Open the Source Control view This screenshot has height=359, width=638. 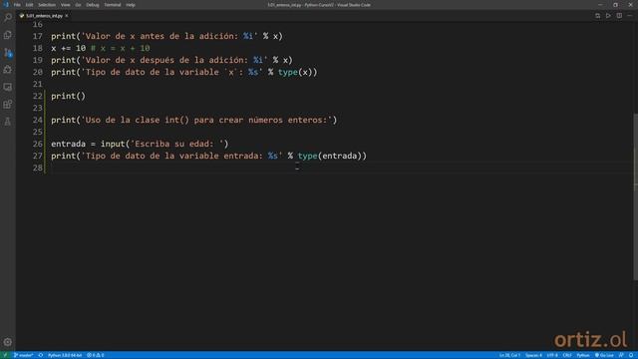coord(8,53)
